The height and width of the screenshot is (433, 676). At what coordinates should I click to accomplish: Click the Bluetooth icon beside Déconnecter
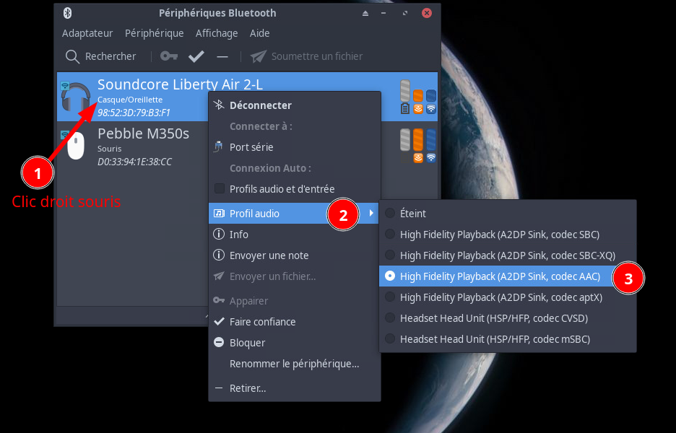coord(220,105)
